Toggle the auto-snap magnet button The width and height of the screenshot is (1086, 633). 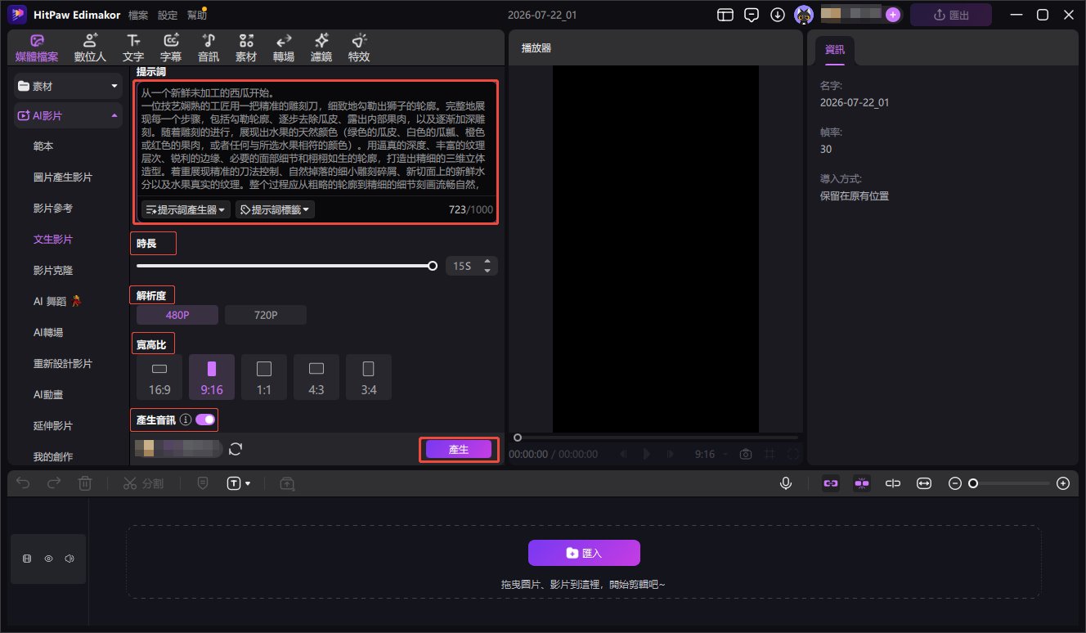tap(861, 483)
